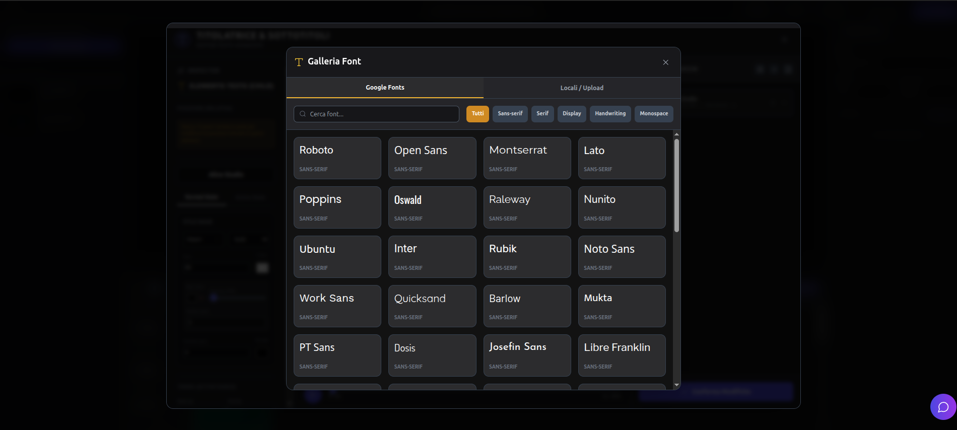Screen dimensions: 957x430
Task: Choose the Josefin Sans font
Action: point(527,355)
